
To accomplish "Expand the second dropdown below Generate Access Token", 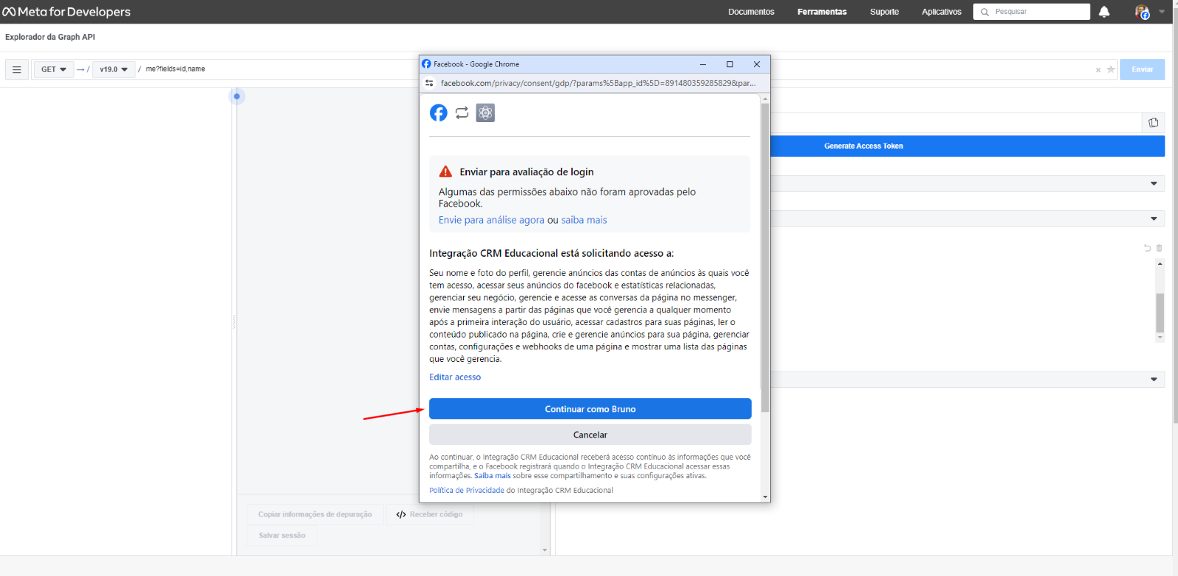I will 1154,218.
